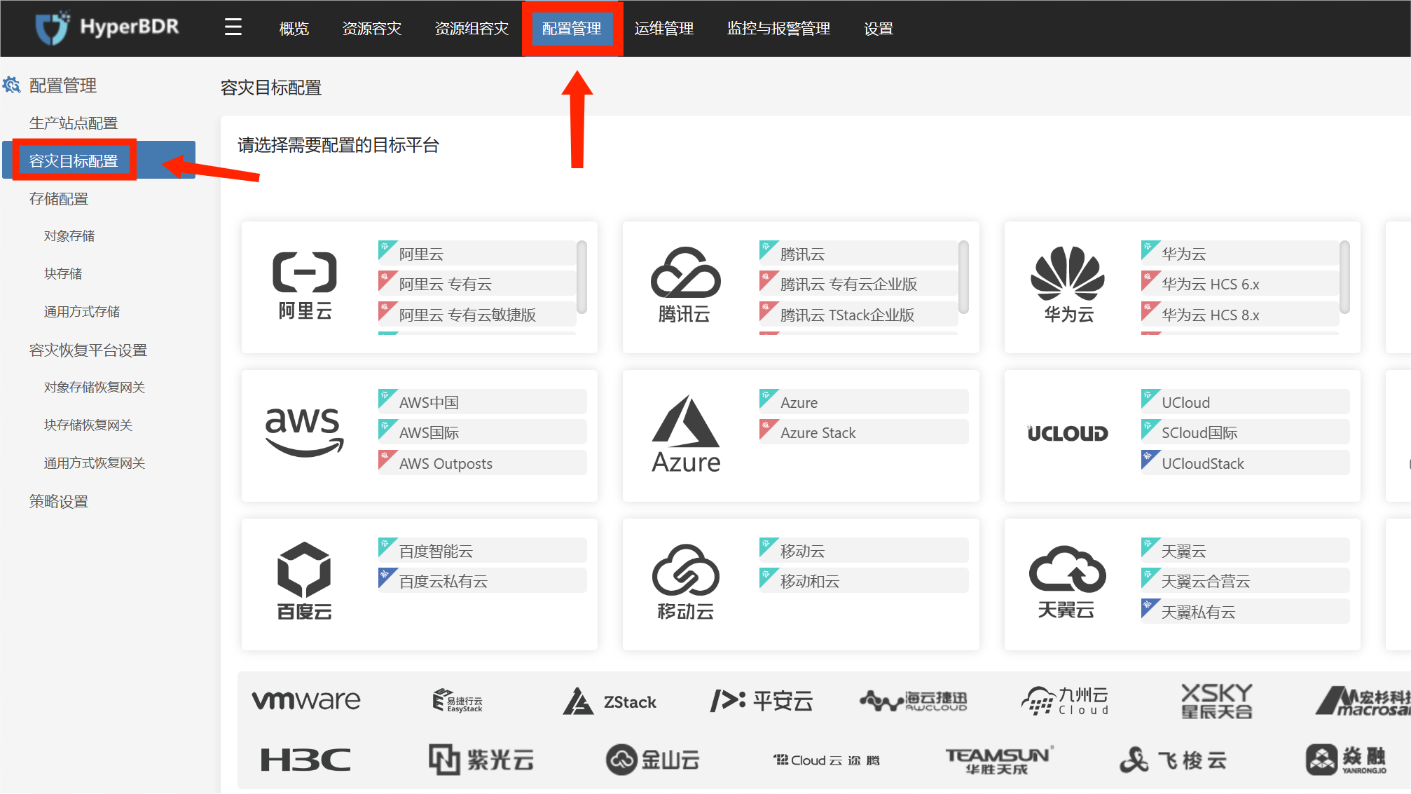Choose Azure Stack platform option
The height and width of the screenshot is (794, 1411).
pos(864,432)
